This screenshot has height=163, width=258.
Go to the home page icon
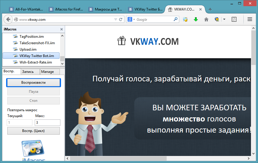pos(206,20)
